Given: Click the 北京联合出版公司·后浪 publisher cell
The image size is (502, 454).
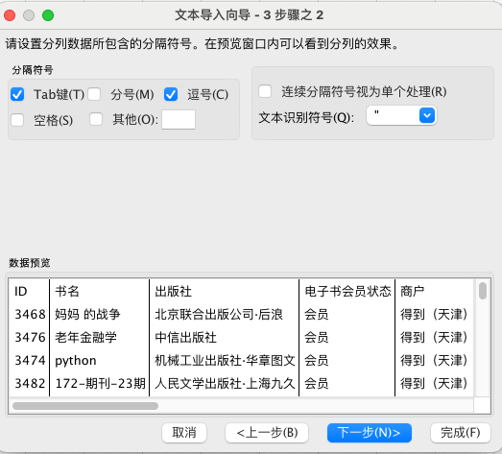Looking at the screenshot, I should pos(219,315).
